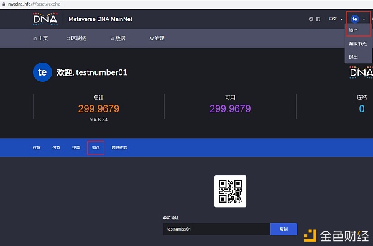Screen dimensions: 373x246
Task: Click the padlock icon in address bar
Action: 4,4
